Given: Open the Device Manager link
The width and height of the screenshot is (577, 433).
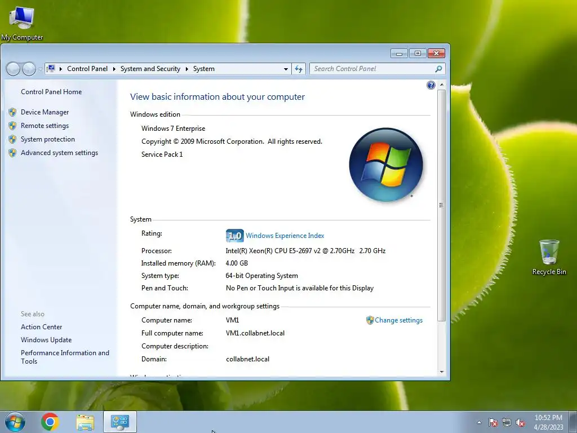Looking at the screenshot, I should point(45,112).
